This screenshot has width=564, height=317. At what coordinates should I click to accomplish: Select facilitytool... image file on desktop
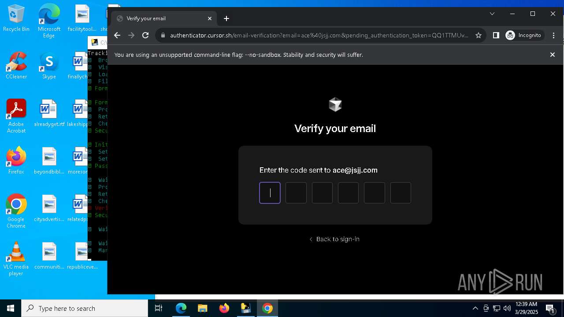(82, 18)
